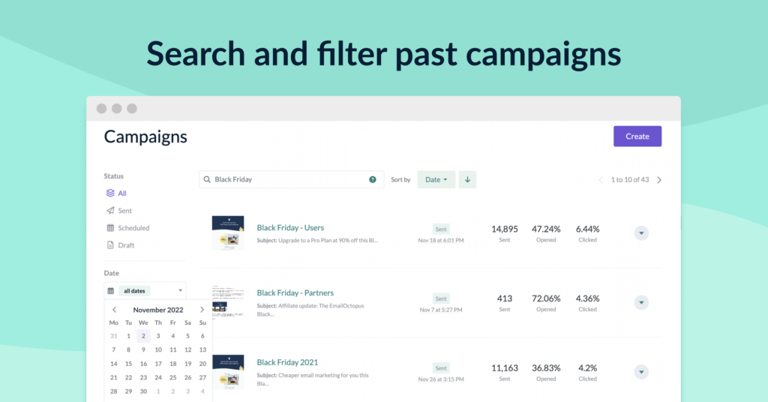Open actions menu for Black Friday - Partners
Screen dimensions: 768x402
pyautogui.click(x=641, y=302)
